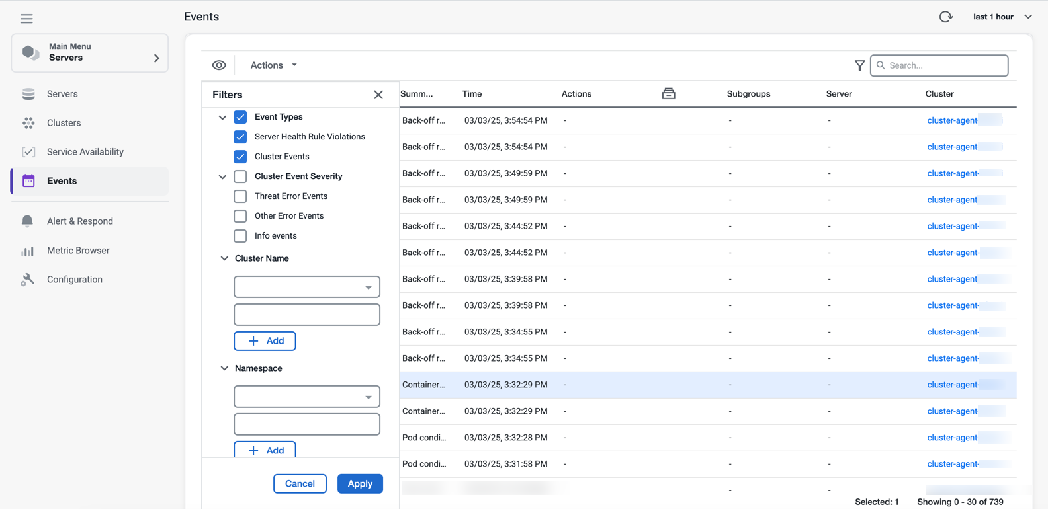Click the funnel filter icon

point(859,65)
